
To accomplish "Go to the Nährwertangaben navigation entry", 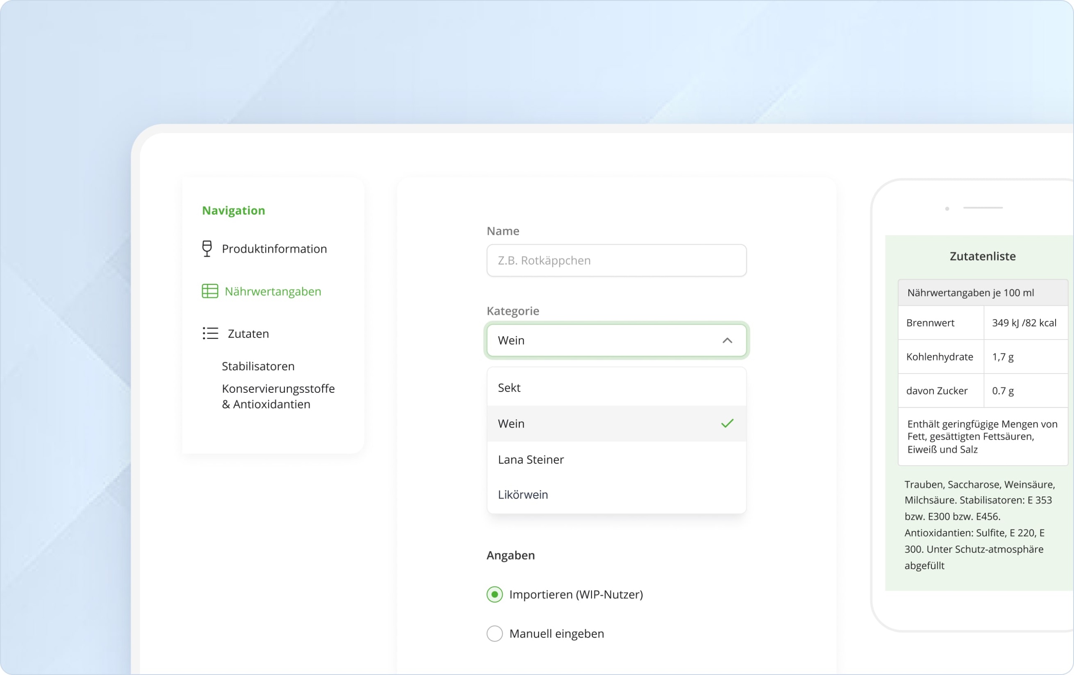I will [x=261, y=291].
